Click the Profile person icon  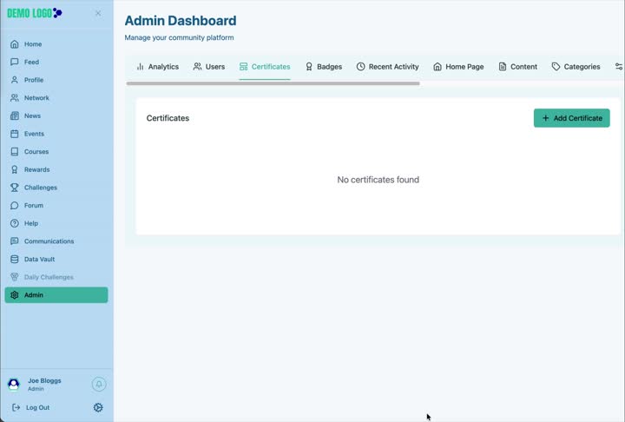tap(15, 80)
